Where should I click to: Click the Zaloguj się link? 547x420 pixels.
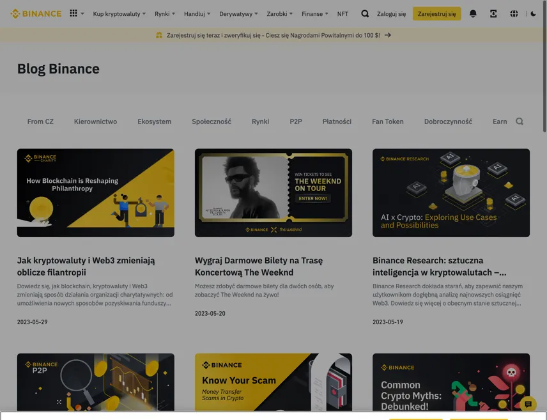pos(392,14)
